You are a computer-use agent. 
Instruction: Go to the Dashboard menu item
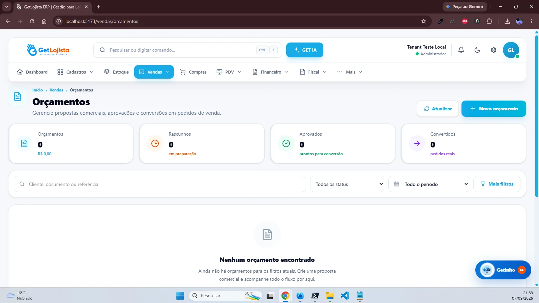[32, 72]
